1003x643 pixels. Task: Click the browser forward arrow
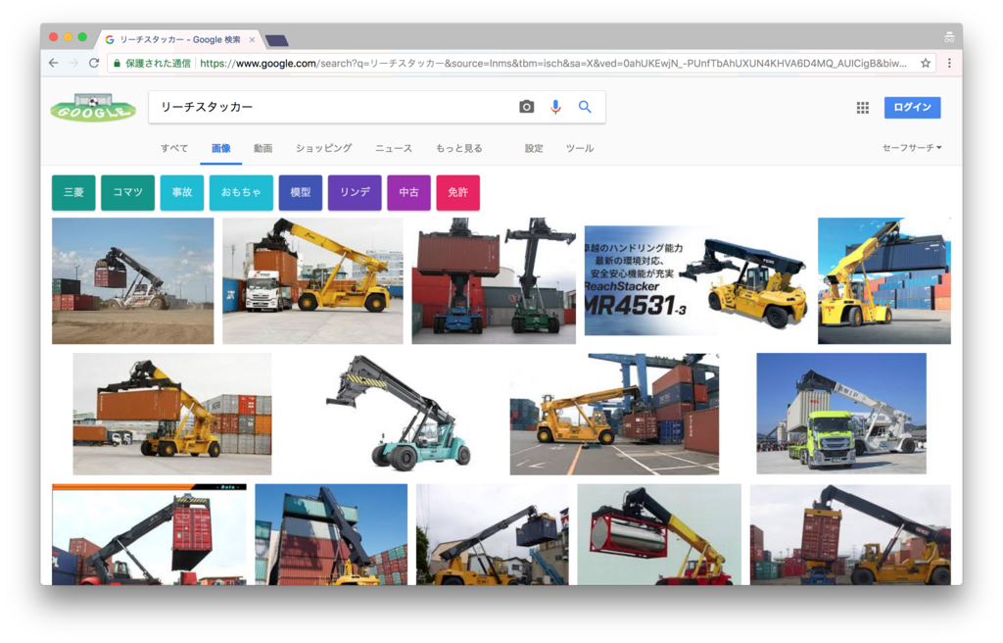pos(73,63)
